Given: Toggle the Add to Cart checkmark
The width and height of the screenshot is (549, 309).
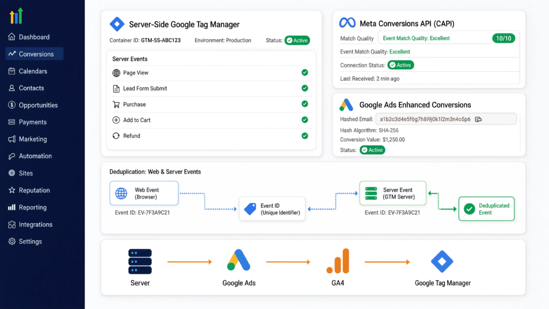Looking at the screenshot, I should (305, 120).
